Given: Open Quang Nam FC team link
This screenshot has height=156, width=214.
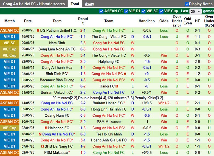Looking at the screenshot, I should click(x=57, y=116).
